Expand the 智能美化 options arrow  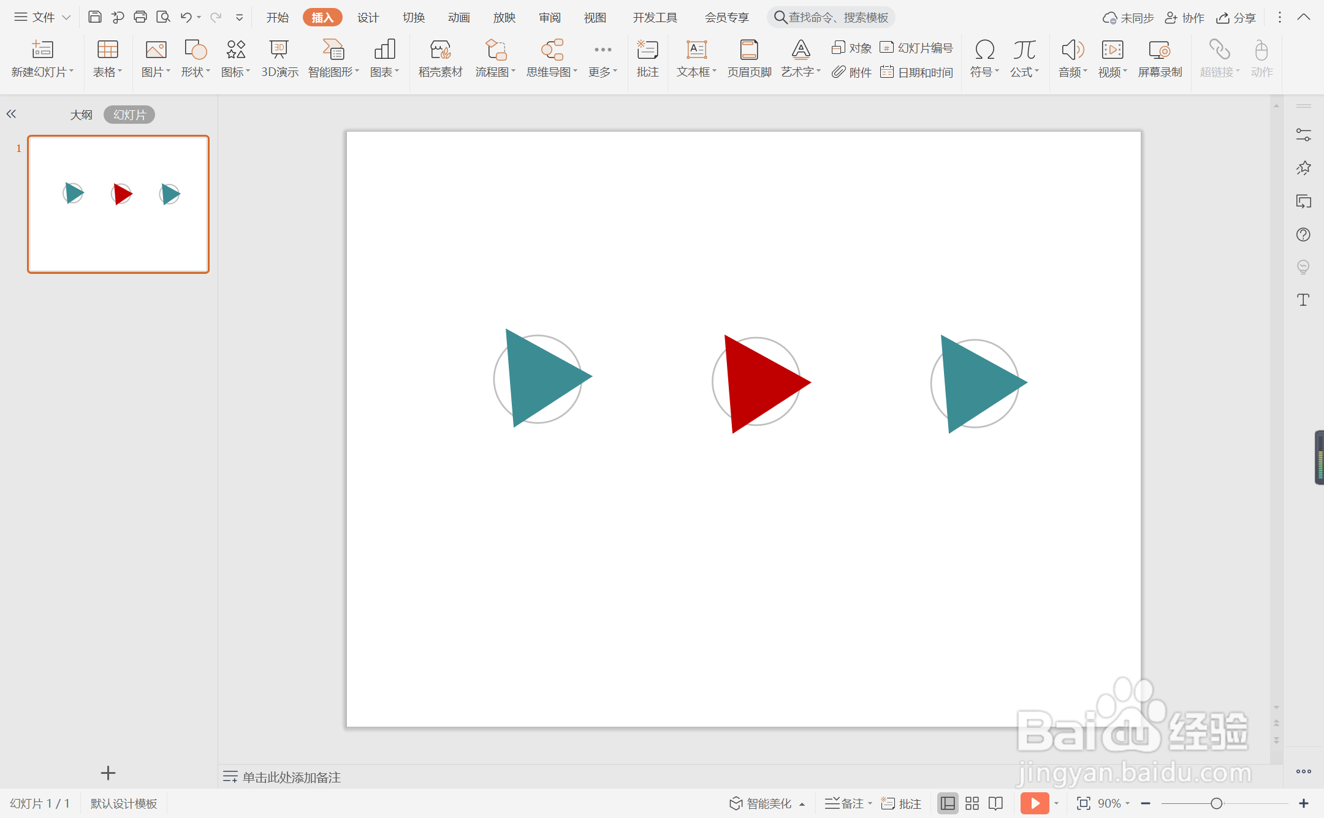(802, 804)
